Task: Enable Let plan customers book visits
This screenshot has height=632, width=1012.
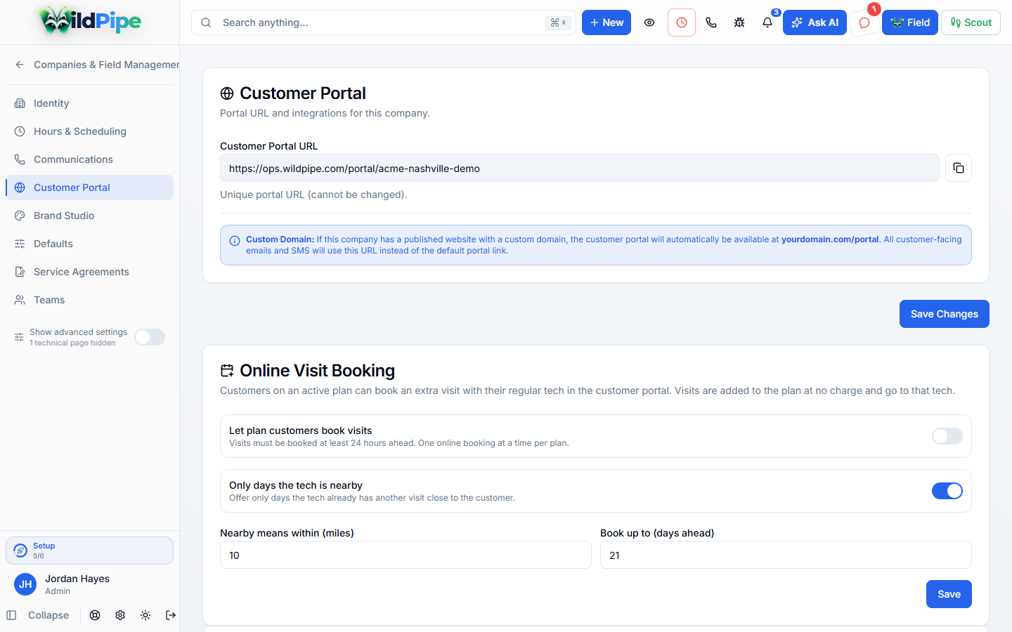Action: 947,436
